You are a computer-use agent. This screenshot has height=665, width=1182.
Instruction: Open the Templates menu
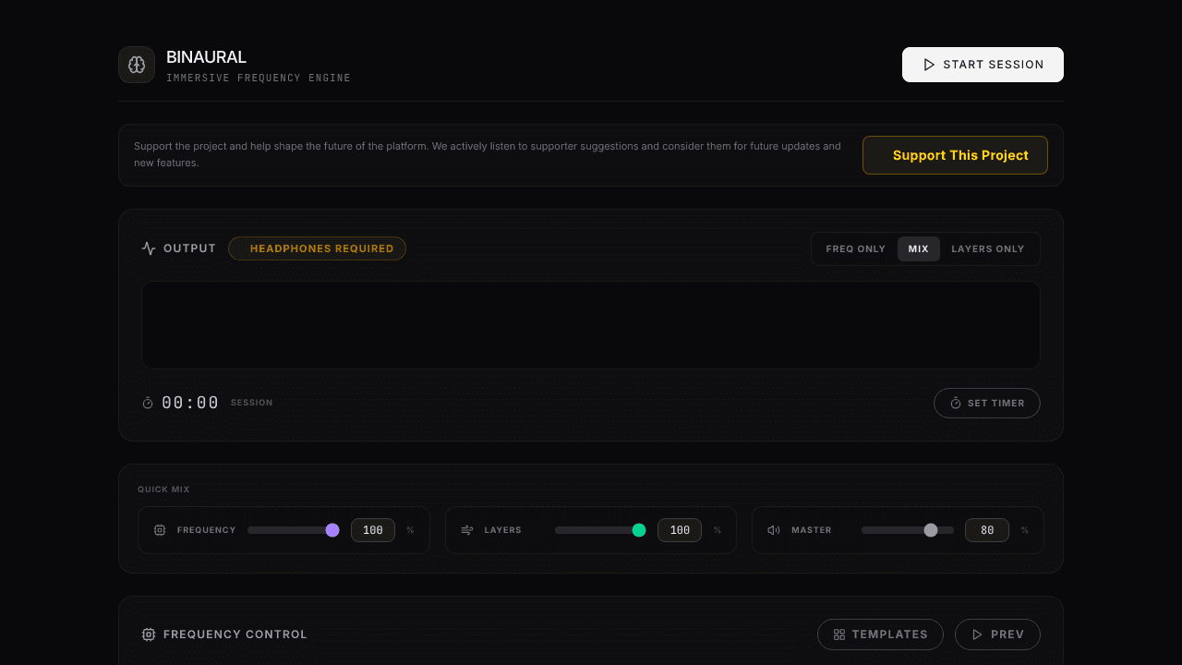pos(880,635)
